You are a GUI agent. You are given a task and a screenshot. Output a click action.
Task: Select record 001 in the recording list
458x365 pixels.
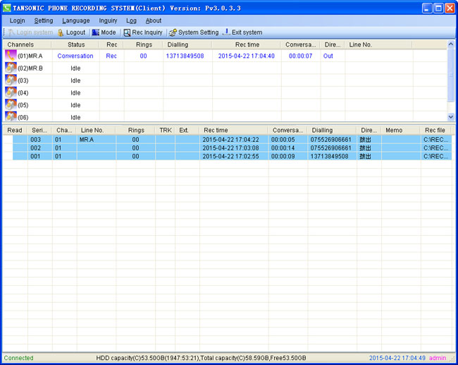click(x=37, y=157)
